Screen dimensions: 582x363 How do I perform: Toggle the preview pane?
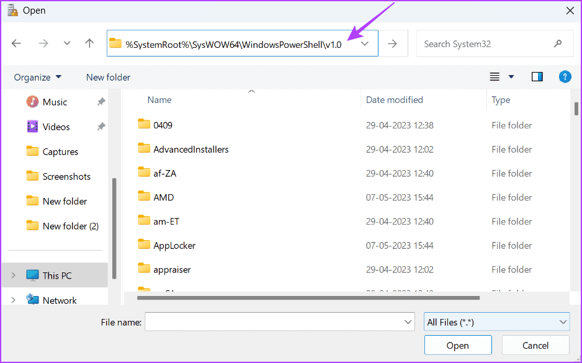(x=537, y=77)
